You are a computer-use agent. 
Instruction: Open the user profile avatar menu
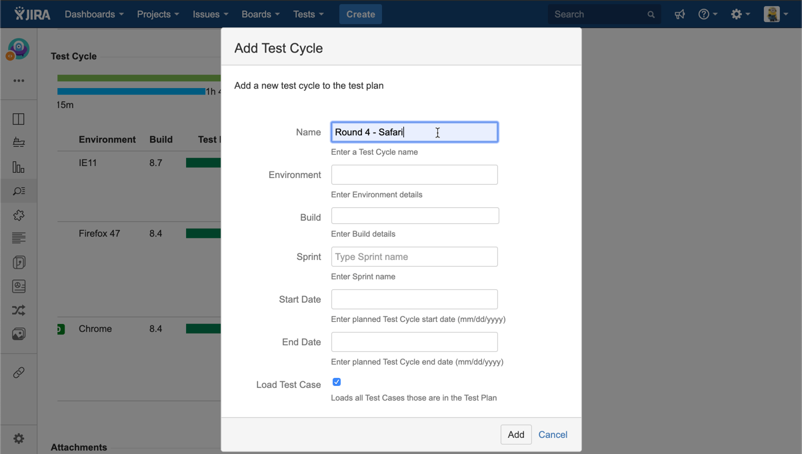(x=775, y=14)
